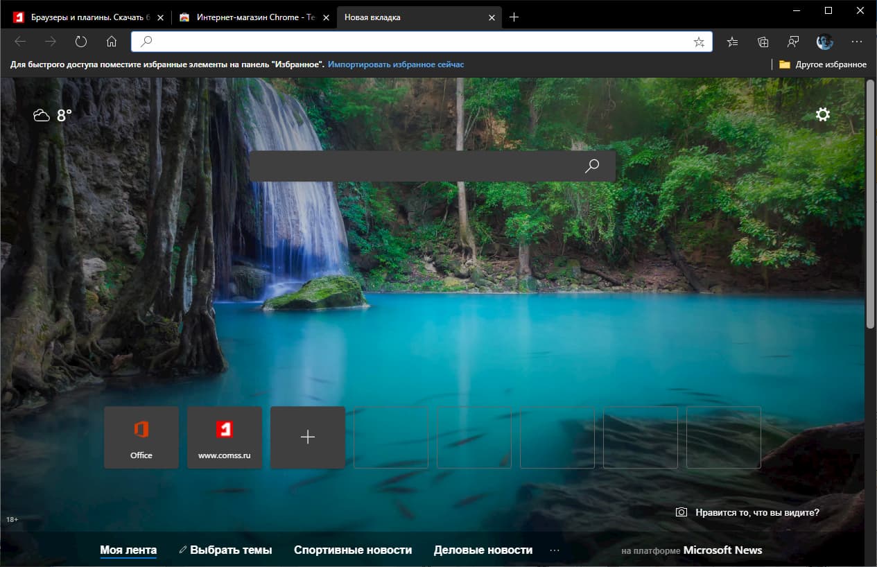Go back with the back arrow button
Screen dimensions: 877x567
click(20, 42)
